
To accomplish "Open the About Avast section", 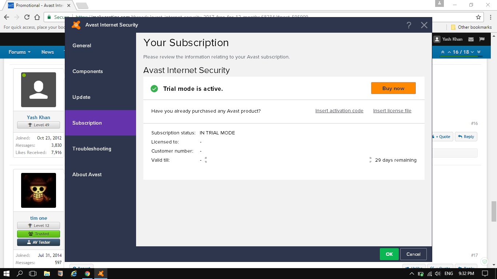I will click(100, 174).
